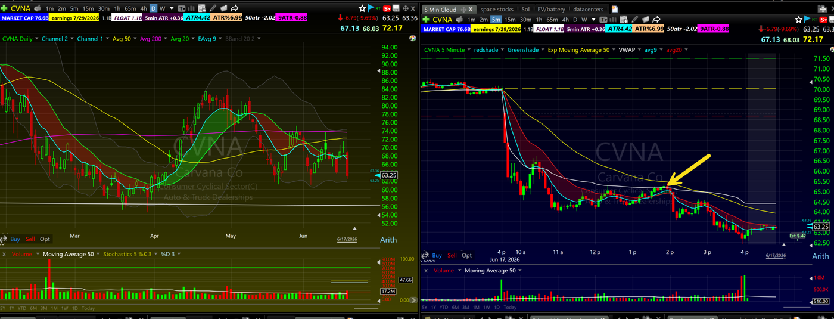Click the Buy button on the daily chart
This screenshot has width=834, height=319.
click(x=15, y=239)
